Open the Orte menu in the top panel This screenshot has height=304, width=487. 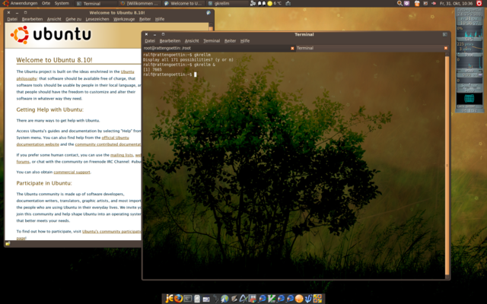tap(46, 3)
